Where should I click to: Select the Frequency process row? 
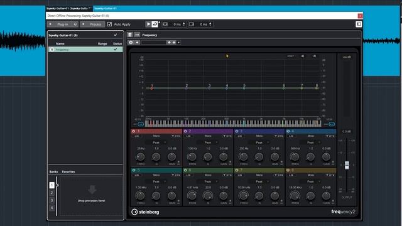[85, 50]
